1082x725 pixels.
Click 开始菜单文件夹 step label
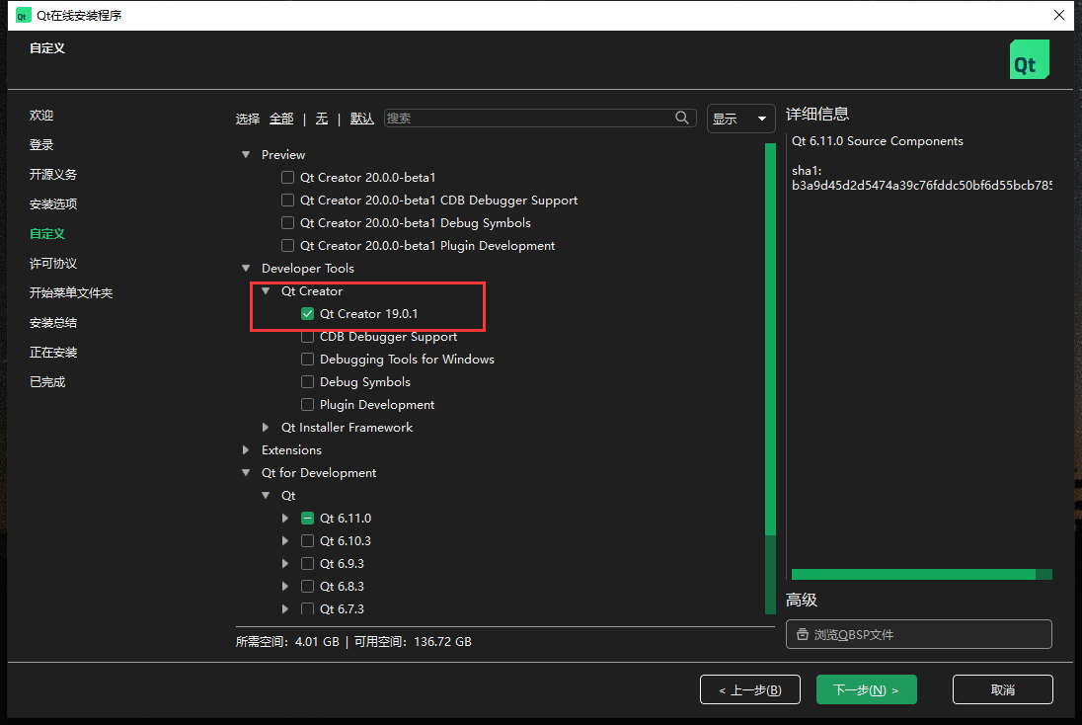[x=71, y=293]
